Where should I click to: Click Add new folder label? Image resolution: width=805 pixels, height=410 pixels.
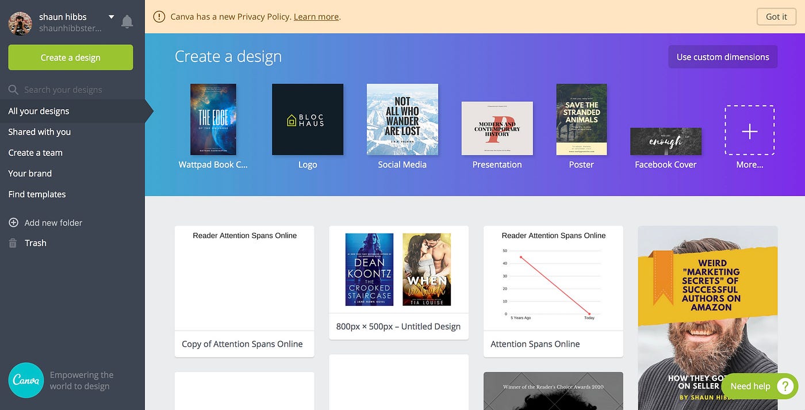click(53, 223)
